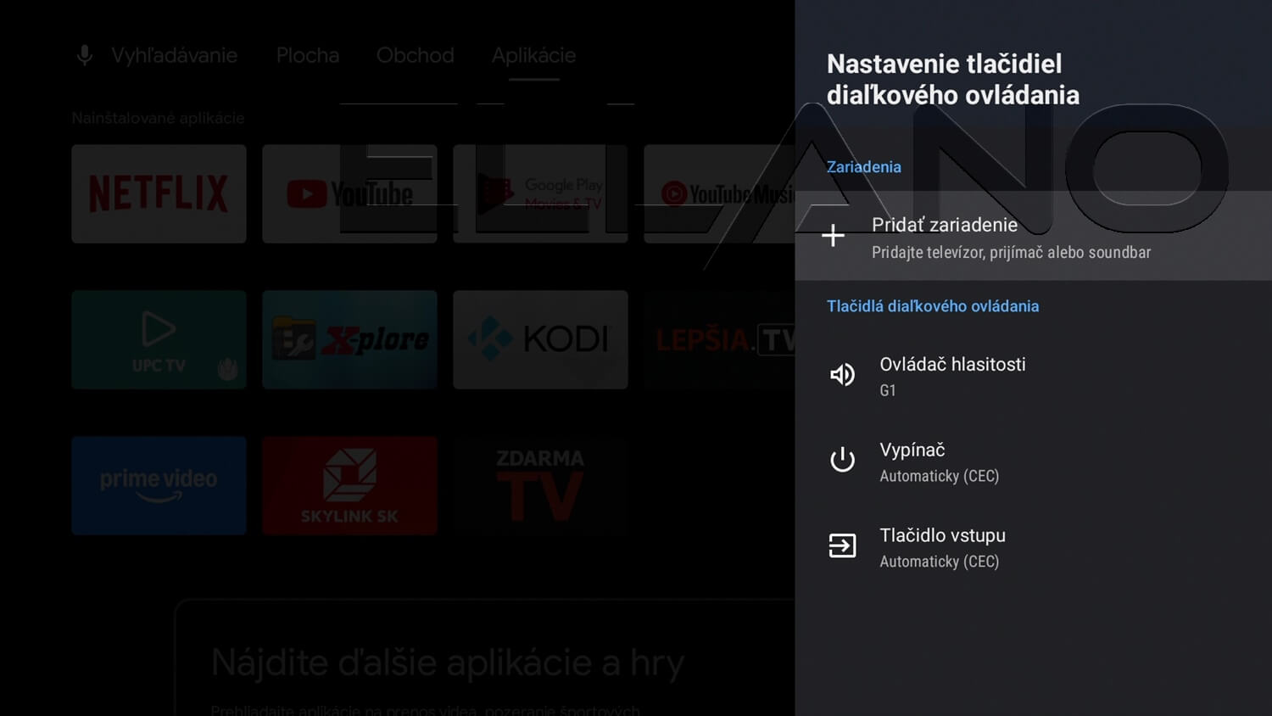Open the Netflix app tile
Screen dimensions: 1272x716
click(159, 194)
